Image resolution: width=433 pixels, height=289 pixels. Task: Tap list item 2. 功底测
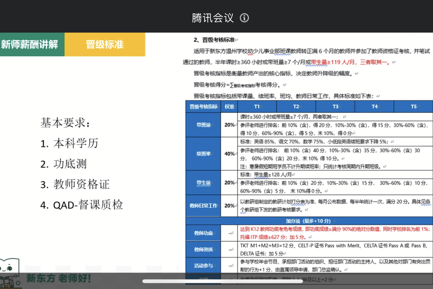pyautogui.click(x=64, y=164)
